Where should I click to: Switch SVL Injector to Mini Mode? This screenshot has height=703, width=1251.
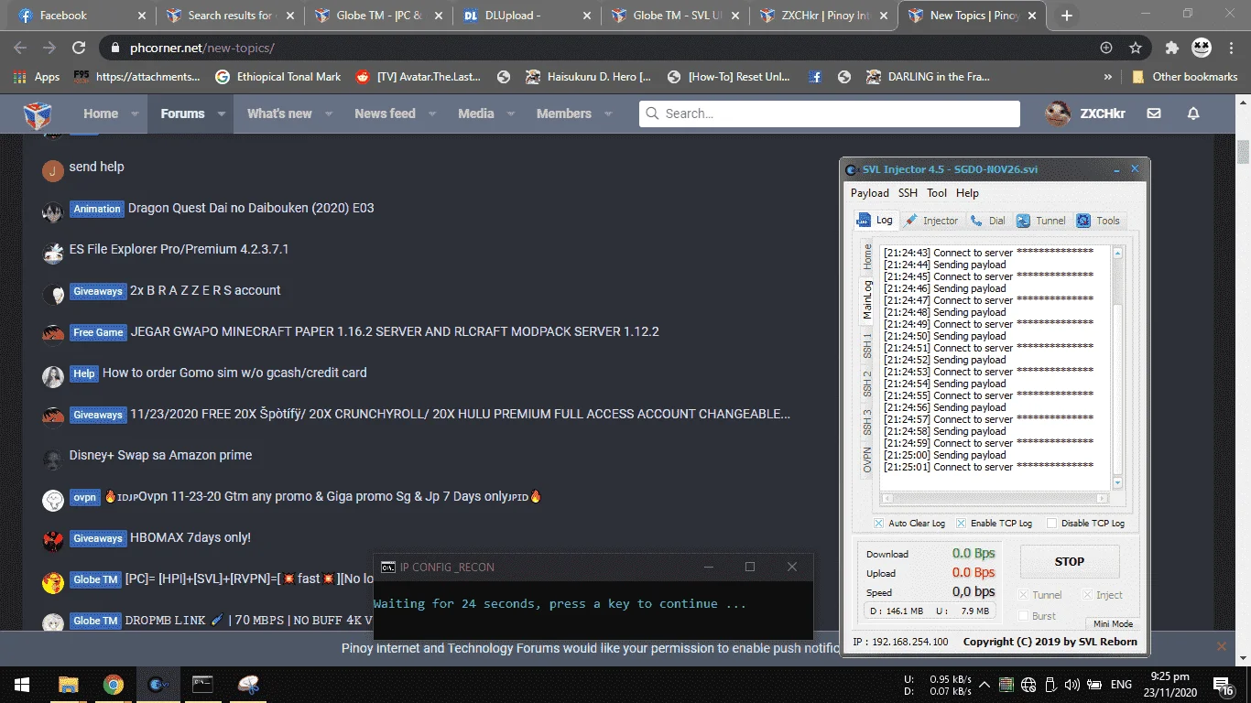[1112, 624]
